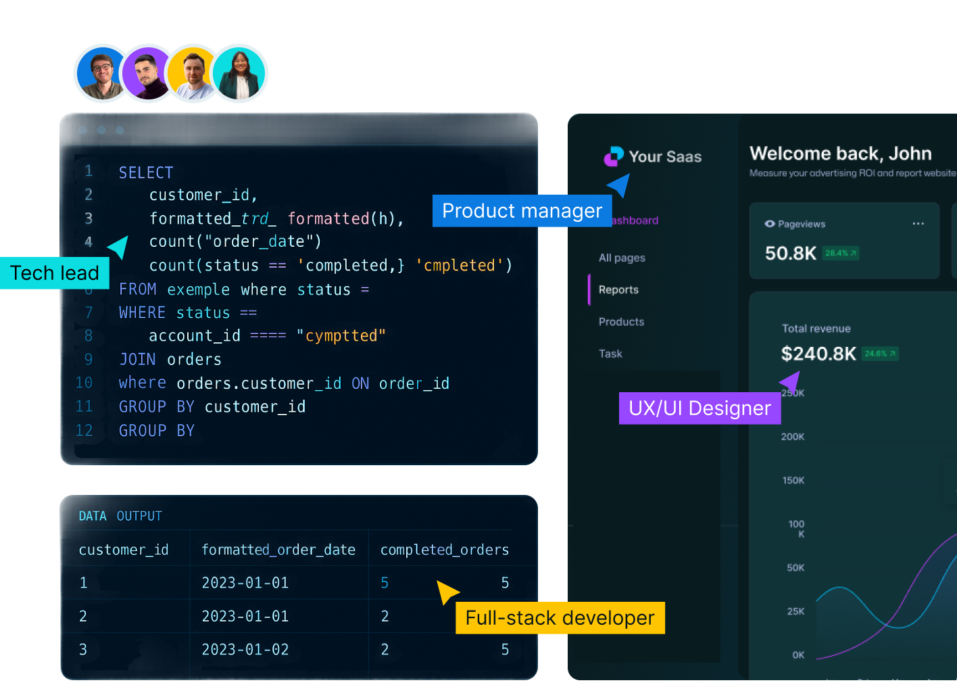Click the 28.4% growth badge on Pageviews

(x=840, y=254)
